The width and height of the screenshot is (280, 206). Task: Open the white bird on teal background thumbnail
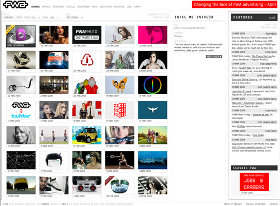pyautogui.click(x=152, y=110)
